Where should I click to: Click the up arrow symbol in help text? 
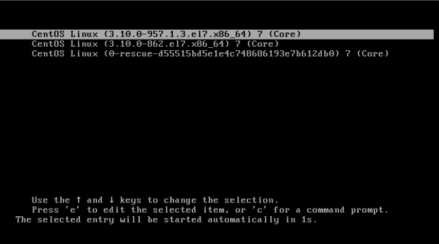pyautogui.click(x=79, y=200)
